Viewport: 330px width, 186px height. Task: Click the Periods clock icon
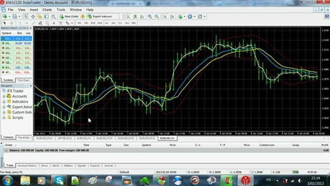[190, 17]
